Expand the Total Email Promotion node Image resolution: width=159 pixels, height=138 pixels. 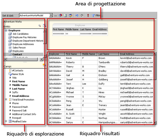[x=6, y=99]
